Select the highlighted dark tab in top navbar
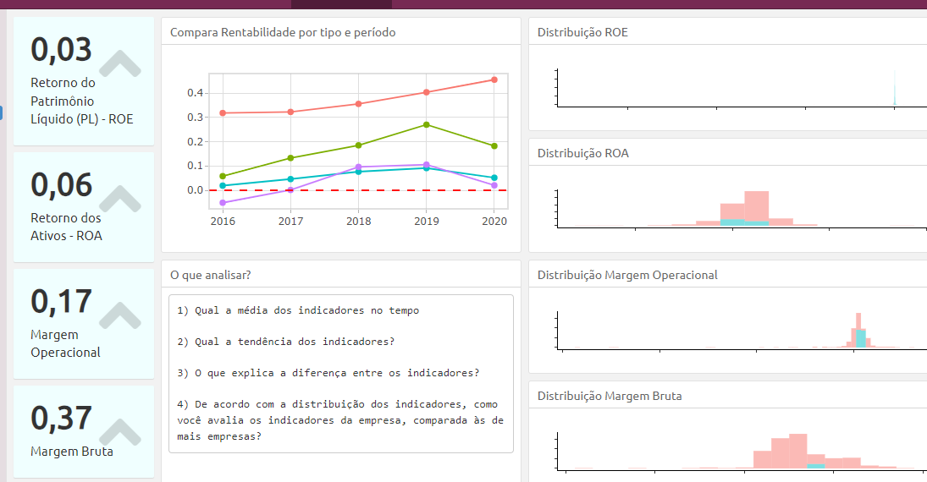Screen dimensions: 927x482 coord(341,4)
